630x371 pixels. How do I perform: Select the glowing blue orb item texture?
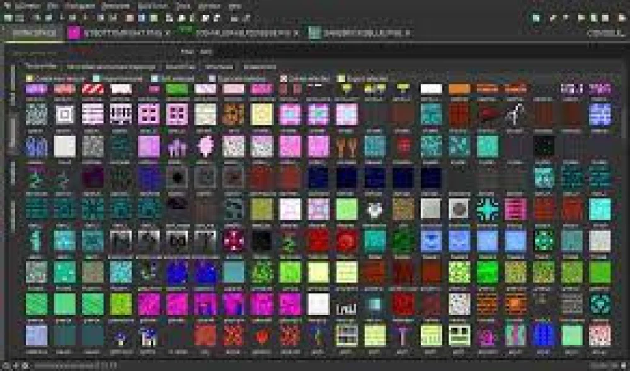[375, 304]
